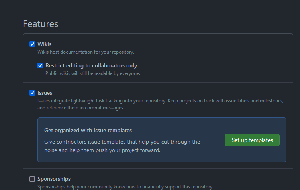Image resolution: width=300 pixels, height=190 pixels.
Task: Click 'Sponsorships help your community' description text
Action: click(x=125, y=187)
